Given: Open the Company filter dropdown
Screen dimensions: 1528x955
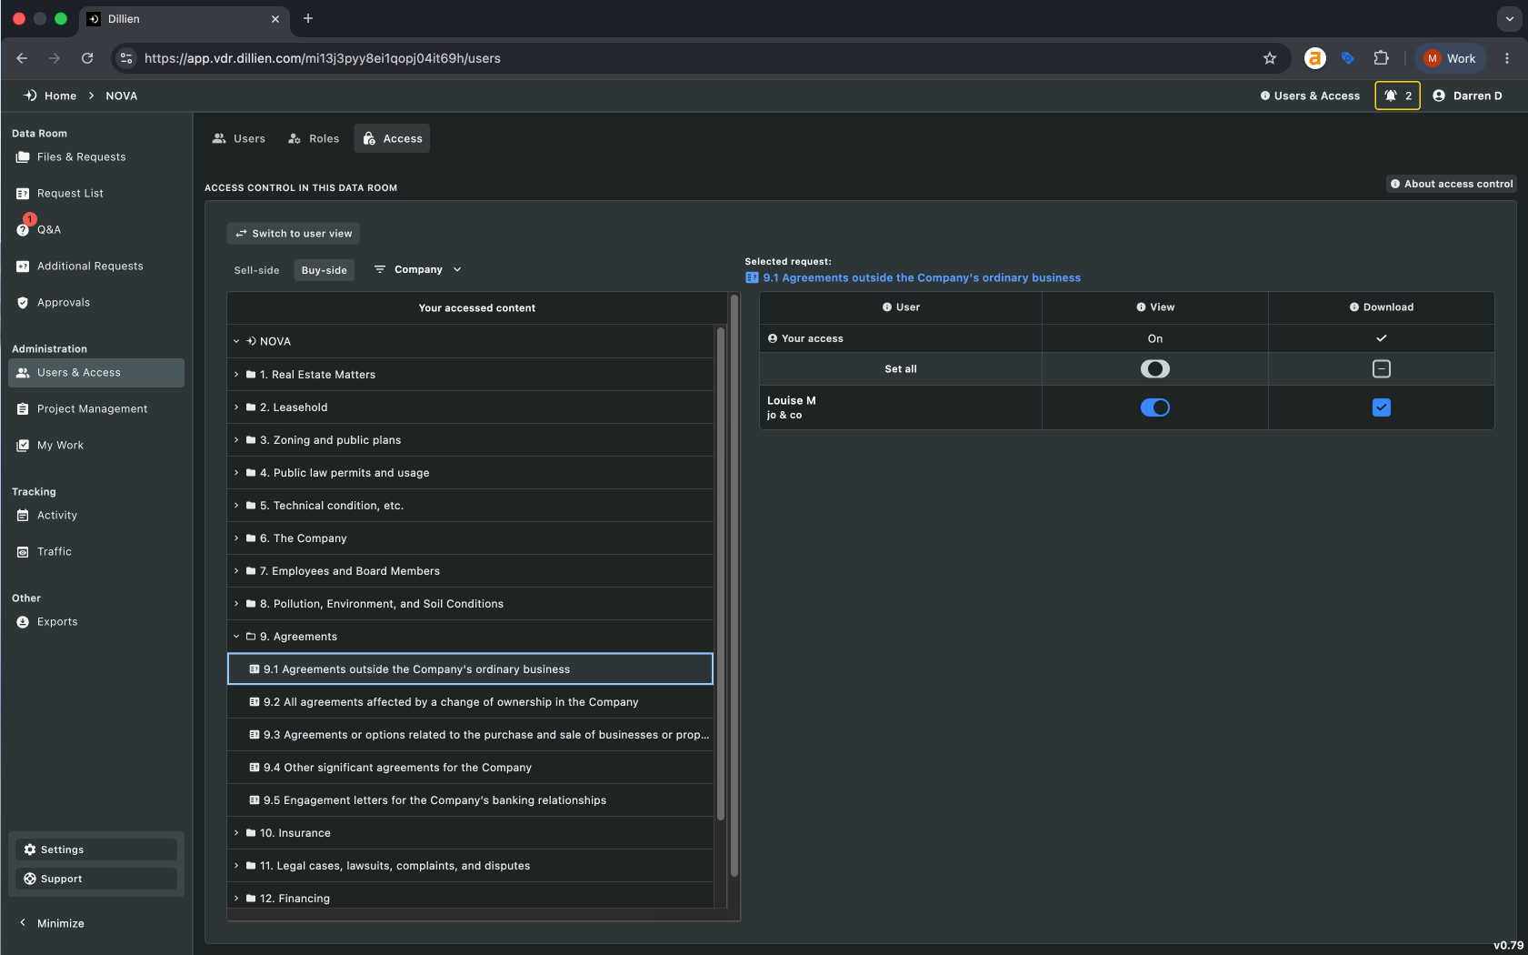Looking at the screenshot, I should click(418, 270).
